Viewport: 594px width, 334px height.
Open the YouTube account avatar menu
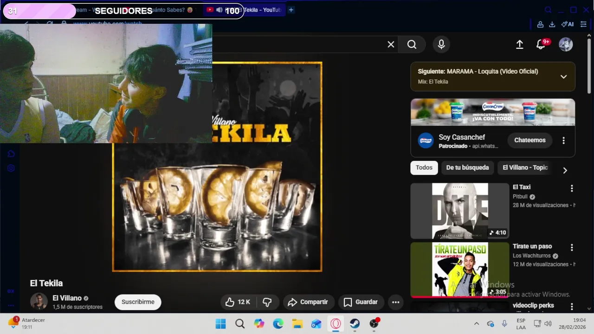pyautogui.click(x=566, y=44)
